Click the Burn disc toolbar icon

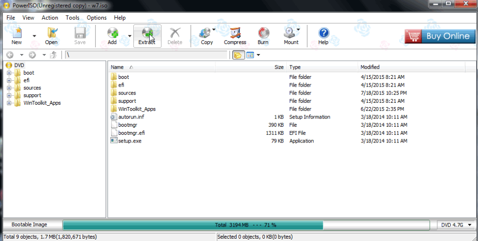point(263,36)
